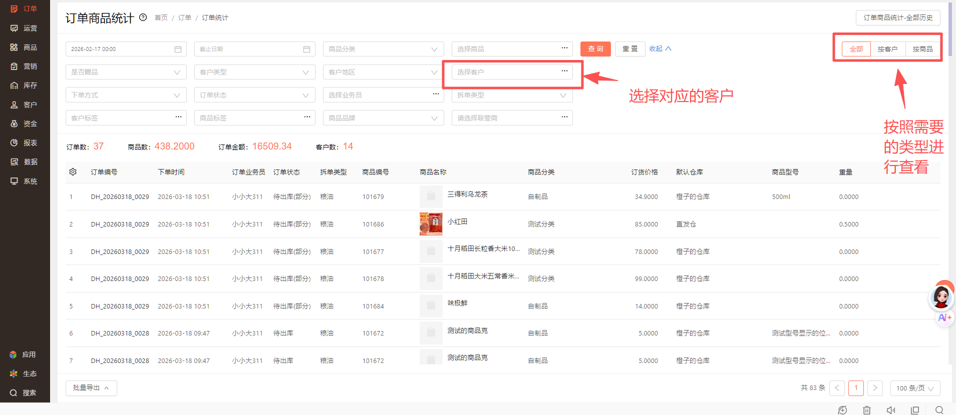Open the 生态 sidebar entry
The height and width of the screenshot is (415, 956).
point(23,374)
